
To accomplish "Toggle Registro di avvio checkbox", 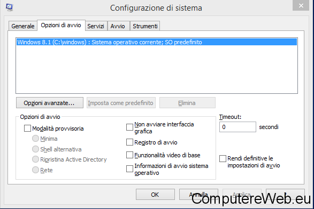I will pos(129,142).
